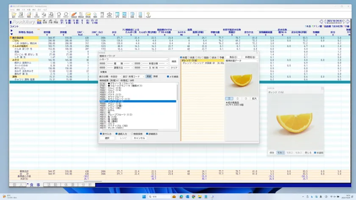356x200 pixels.
Task: Click the open folder icon in toolbar
Action: pos(14,15)
